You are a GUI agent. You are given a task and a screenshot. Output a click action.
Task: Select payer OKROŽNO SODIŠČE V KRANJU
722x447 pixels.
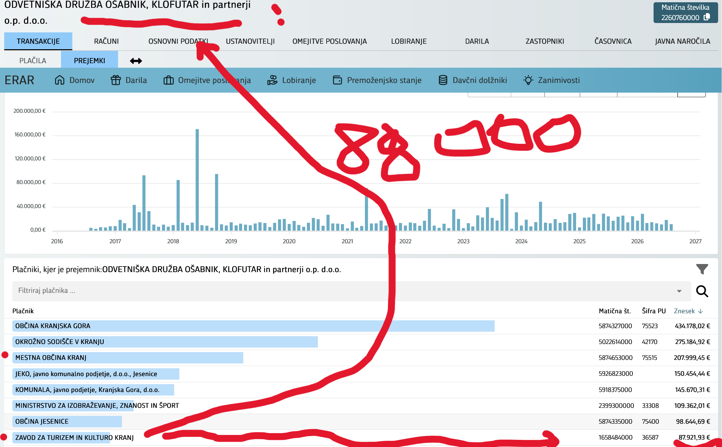coord(60,342)
